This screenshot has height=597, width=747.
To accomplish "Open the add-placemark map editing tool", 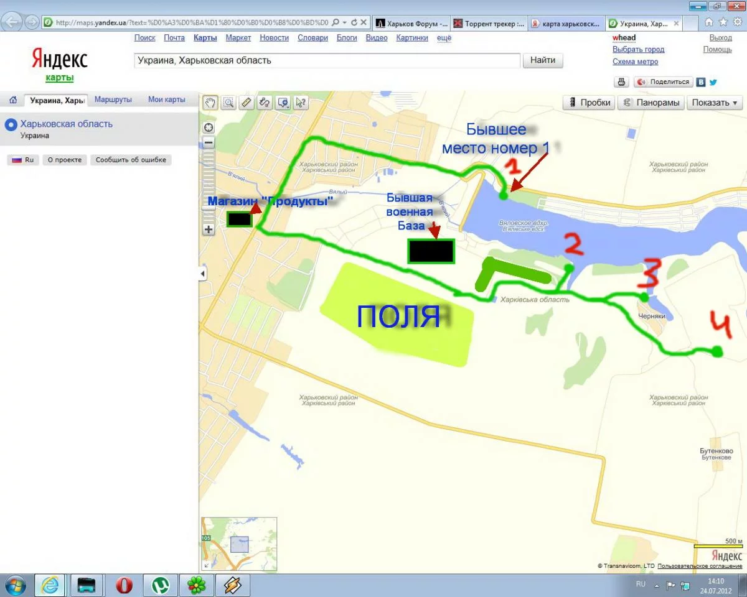I will (x=283, y=103).
